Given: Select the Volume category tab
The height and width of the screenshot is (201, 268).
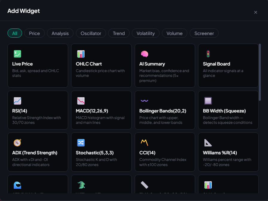Looking at the screenshot, I should click(x=174, y=33).
